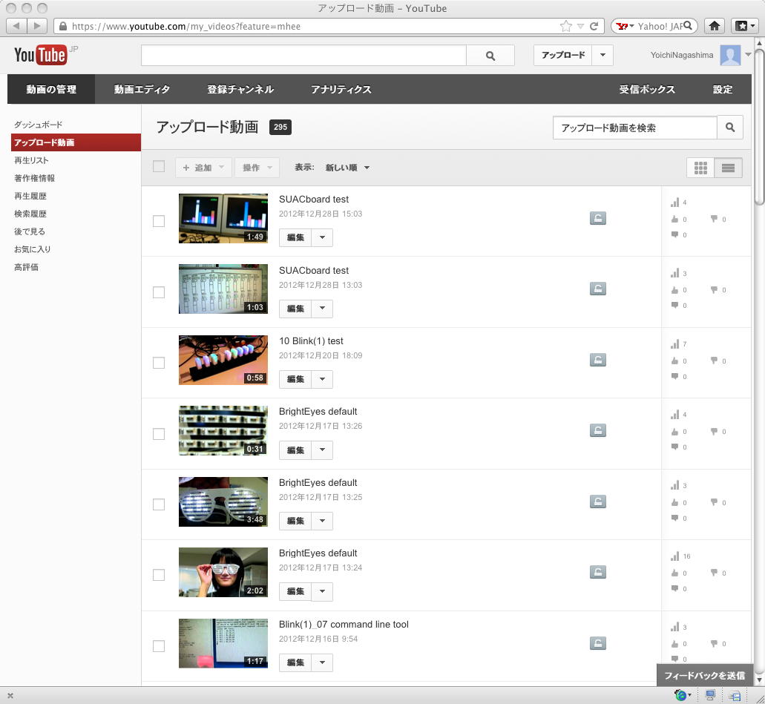This screenshot has width=765, height=704.
Task: Select the BrightEyes default 13:24 checkbox
Action: 159,575
